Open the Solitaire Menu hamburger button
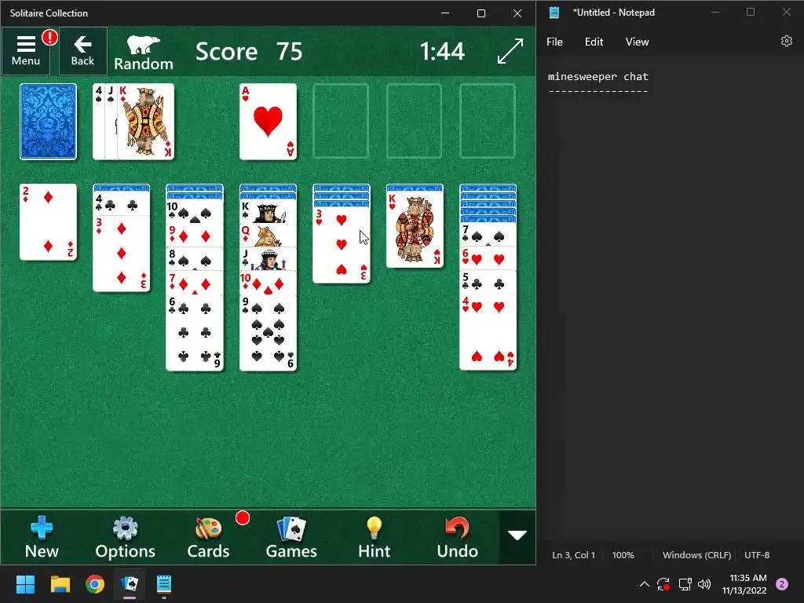The height and width of the screenshot is (603, 804). (26, 51)
